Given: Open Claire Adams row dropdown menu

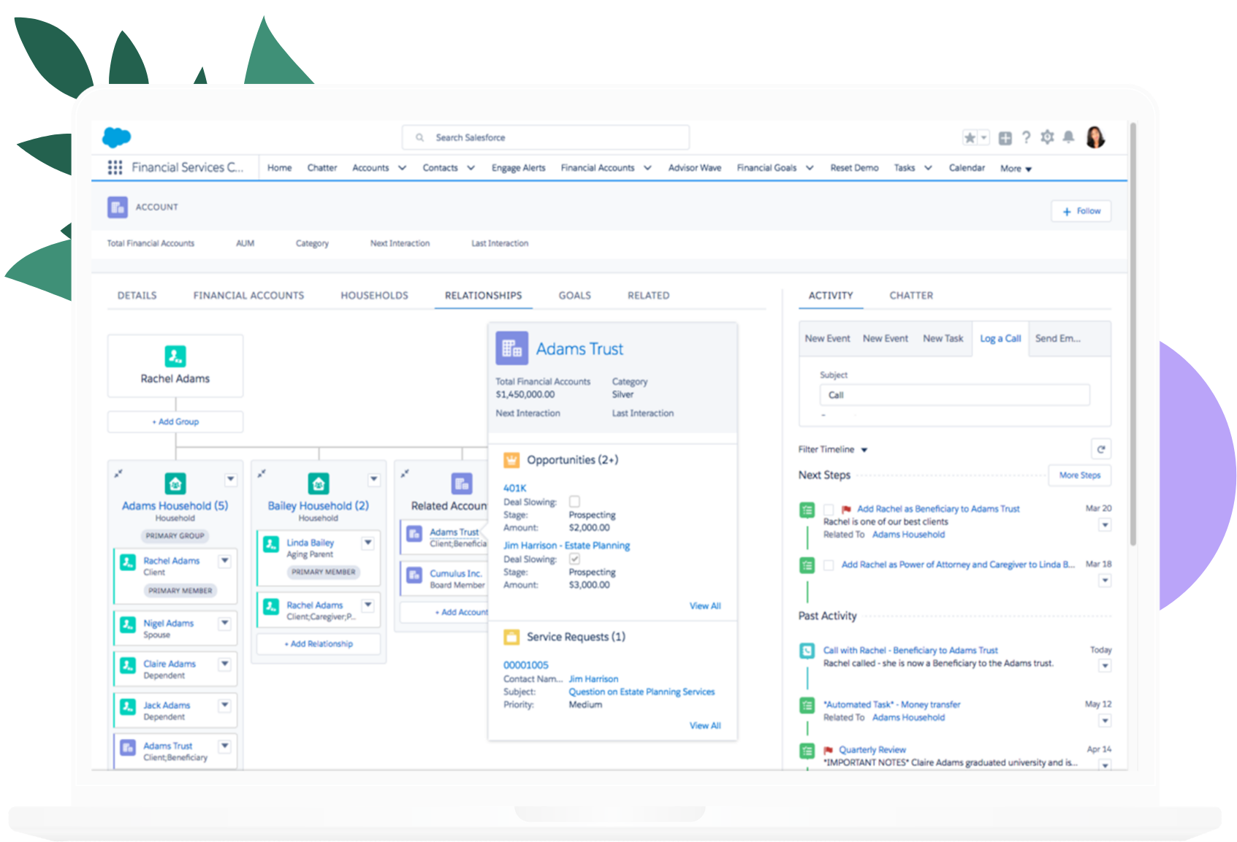Looking at the screenshot, I should [225, 664].
